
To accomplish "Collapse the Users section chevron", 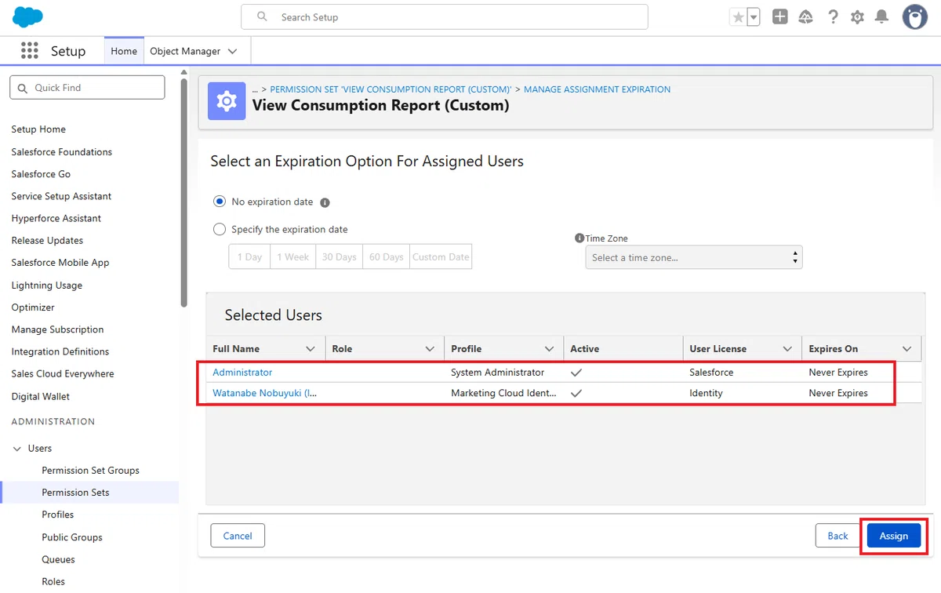I will [17, 449].
